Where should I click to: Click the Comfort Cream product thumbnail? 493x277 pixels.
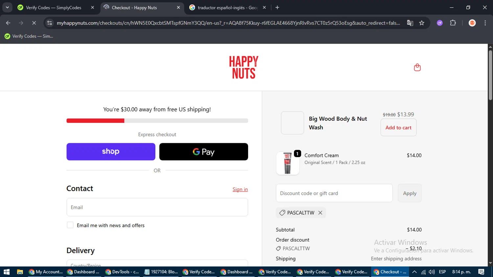288,163
